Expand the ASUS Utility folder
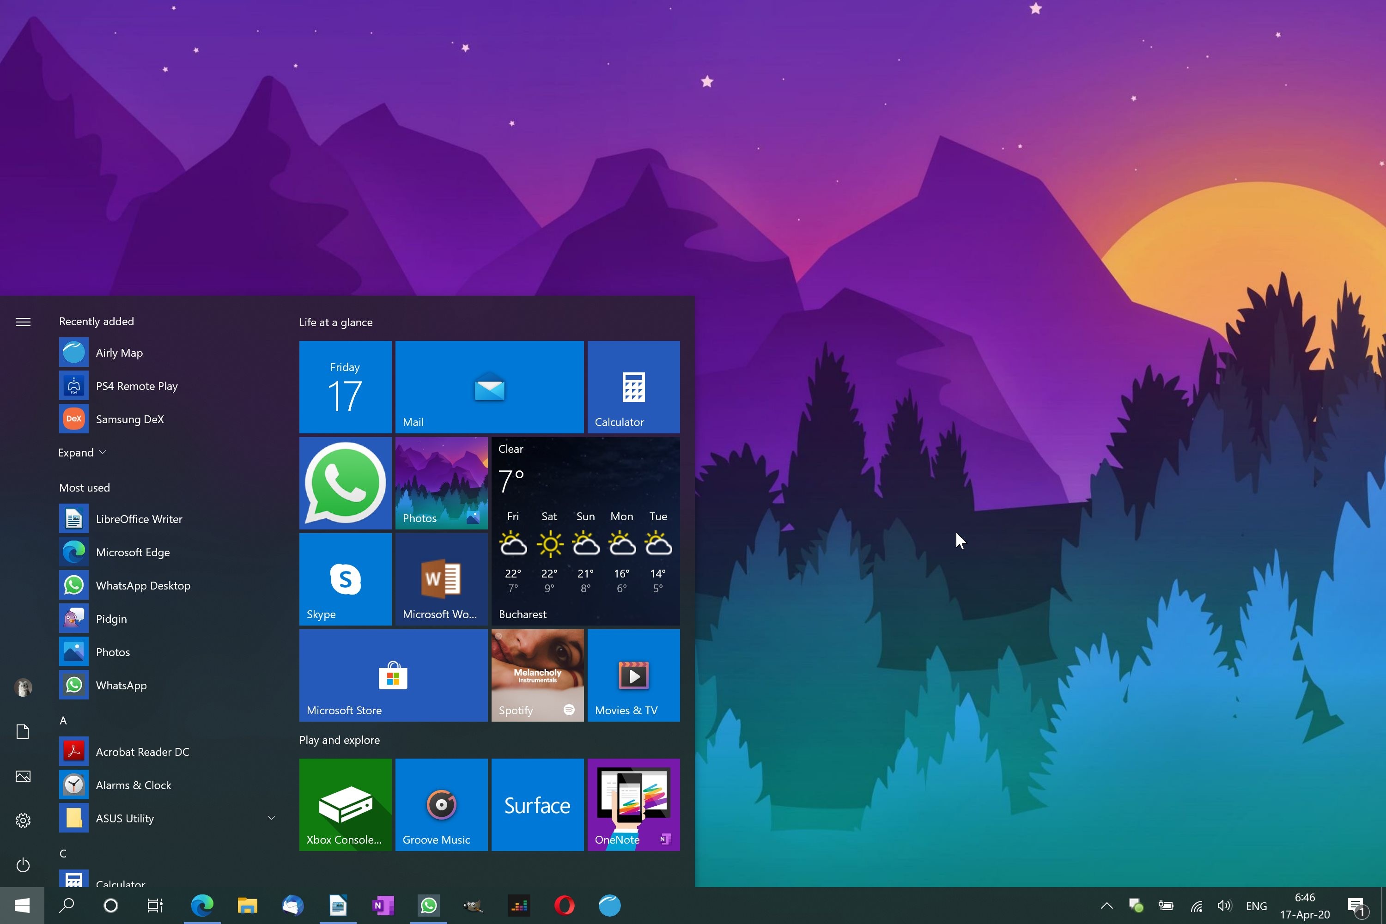Image resolution: width=1386 pixels, height=924 pixels. pyautogui.click(x=272, y=818)
